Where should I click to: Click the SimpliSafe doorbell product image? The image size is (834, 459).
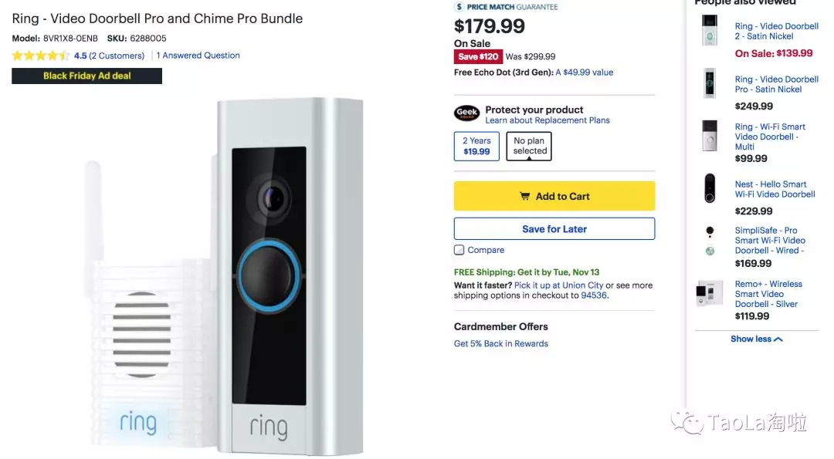click(x=710, y=241)
